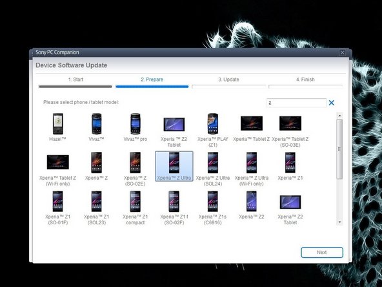Click the '1. Start' step label

75,80
